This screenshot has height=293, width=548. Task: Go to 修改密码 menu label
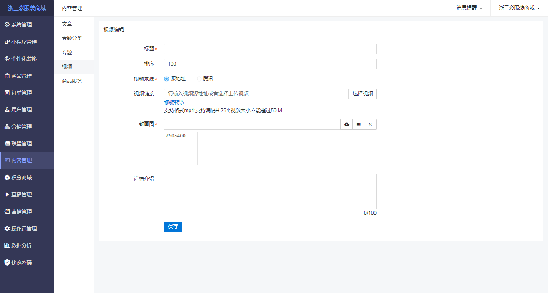tap(21, 263)
